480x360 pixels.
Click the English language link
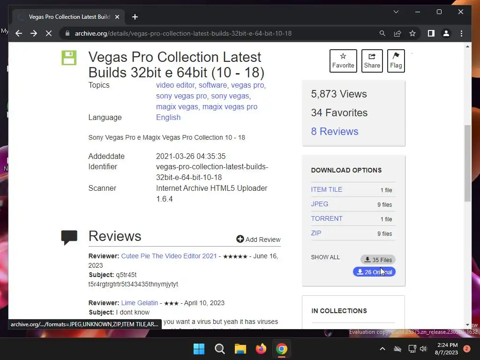point(168,117)
